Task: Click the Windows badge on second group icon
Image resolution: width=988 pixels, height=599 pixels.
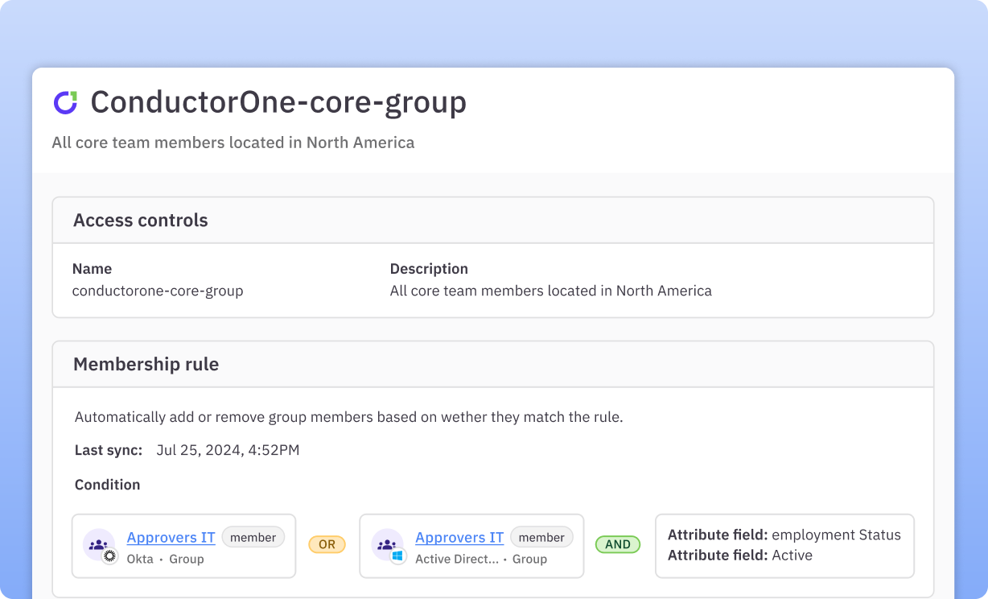Action: coord(398,556)
